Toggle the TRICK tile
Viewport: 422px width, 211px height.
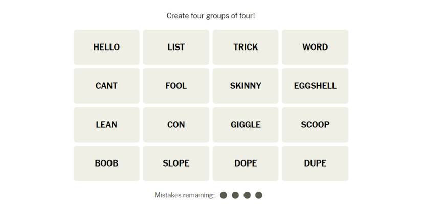pyautogui.click(x=246, y=47)
